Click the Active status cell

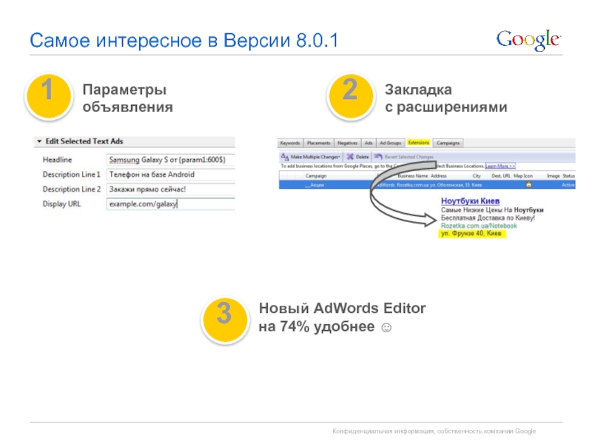pos(568,185)
